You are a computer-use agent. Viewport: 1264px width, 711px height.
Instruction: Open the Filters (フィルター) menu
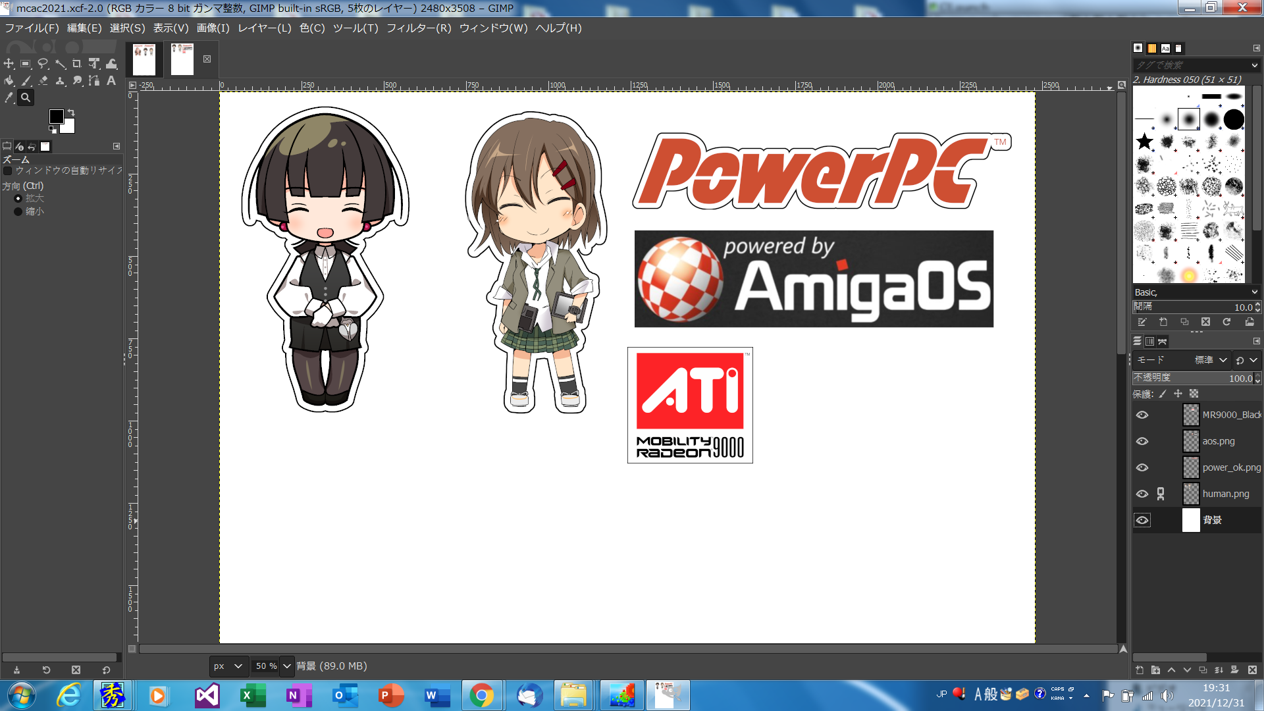point(419,28)
